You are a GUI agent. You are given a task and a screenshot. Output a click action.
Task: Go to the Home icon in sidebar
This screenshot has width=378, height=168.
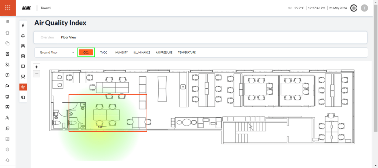pos(8,32)
